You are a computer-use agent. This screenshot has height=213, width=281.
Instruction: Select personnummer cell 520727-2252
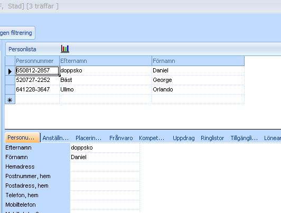37,80
